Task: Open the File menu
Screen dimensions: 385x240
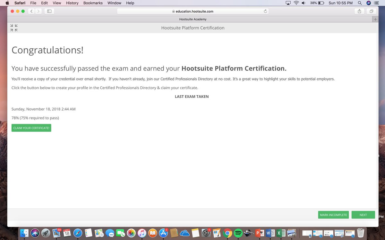Action: (x=33, y=3)
